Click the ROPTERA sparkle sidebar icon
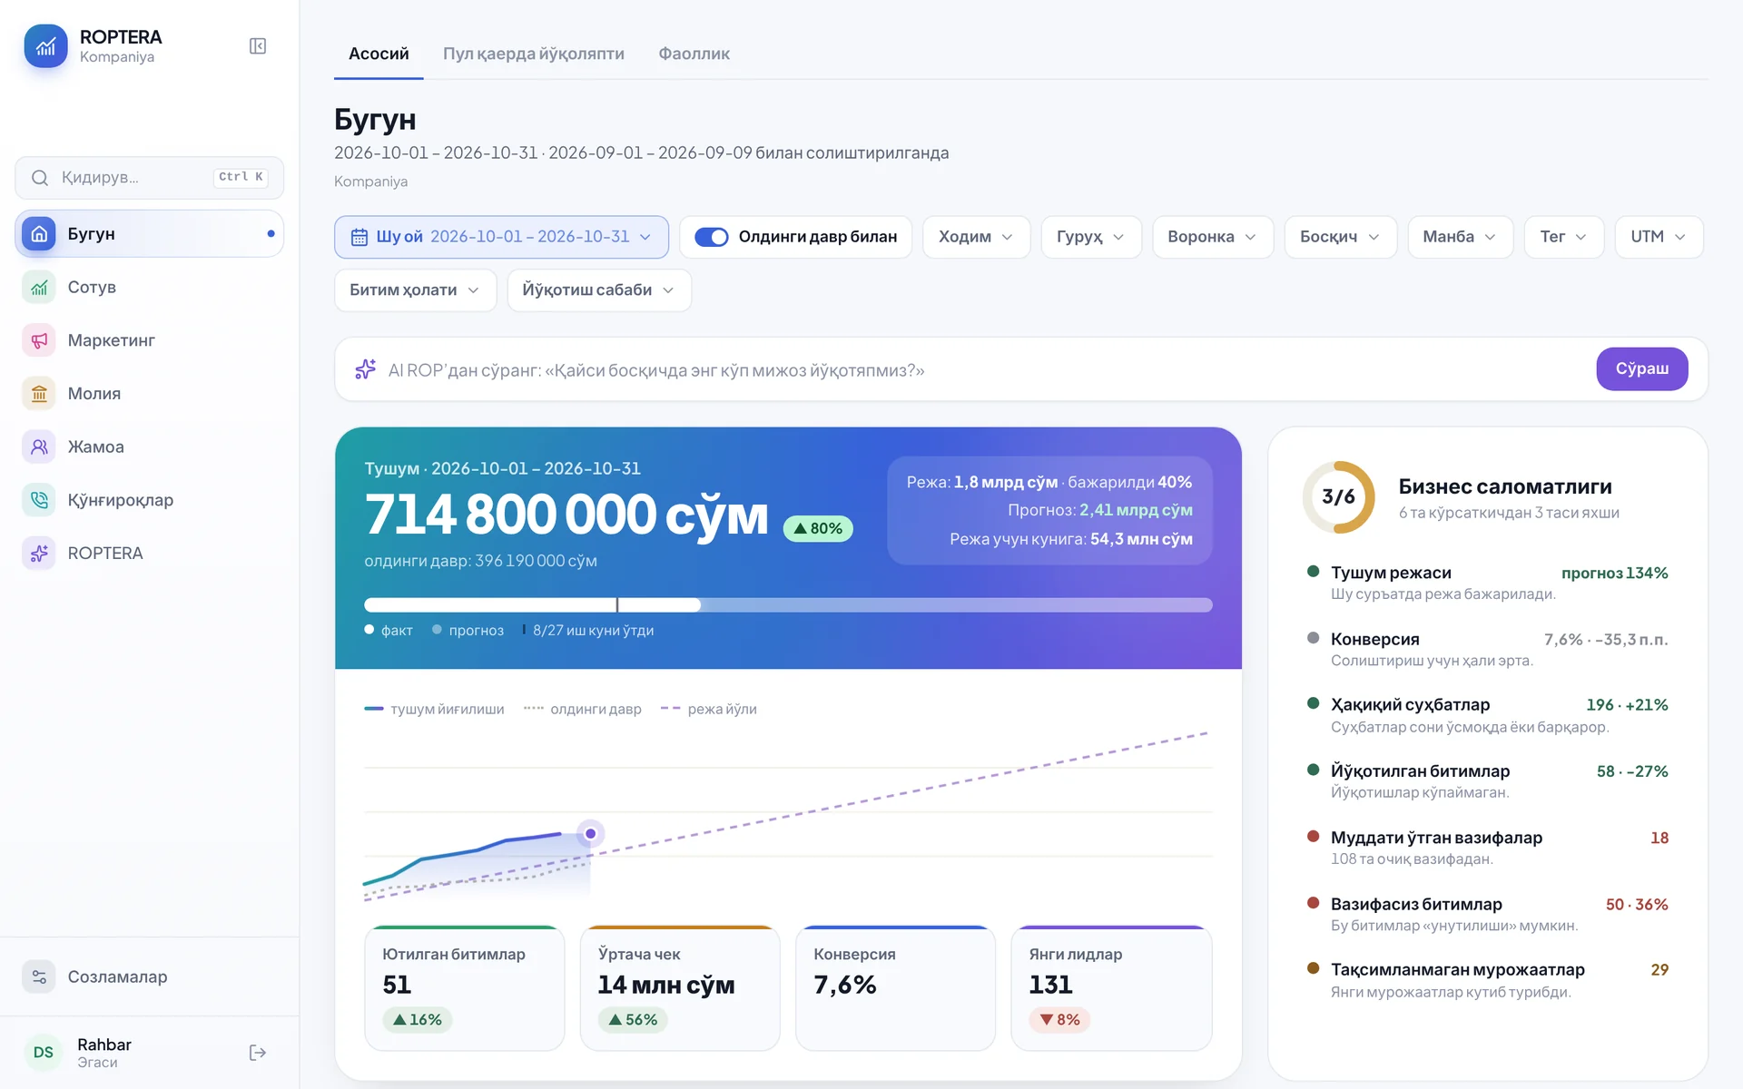The height and width of the screenshot is (1089, 1743). [x=39, y=554]
